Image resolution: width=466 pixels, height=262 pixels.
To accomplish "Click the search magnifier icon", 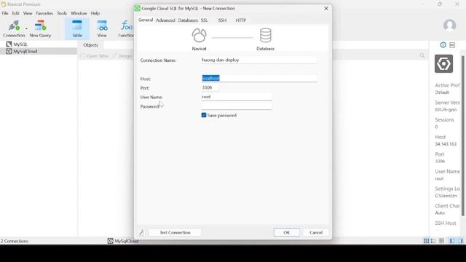I will 422,55.
